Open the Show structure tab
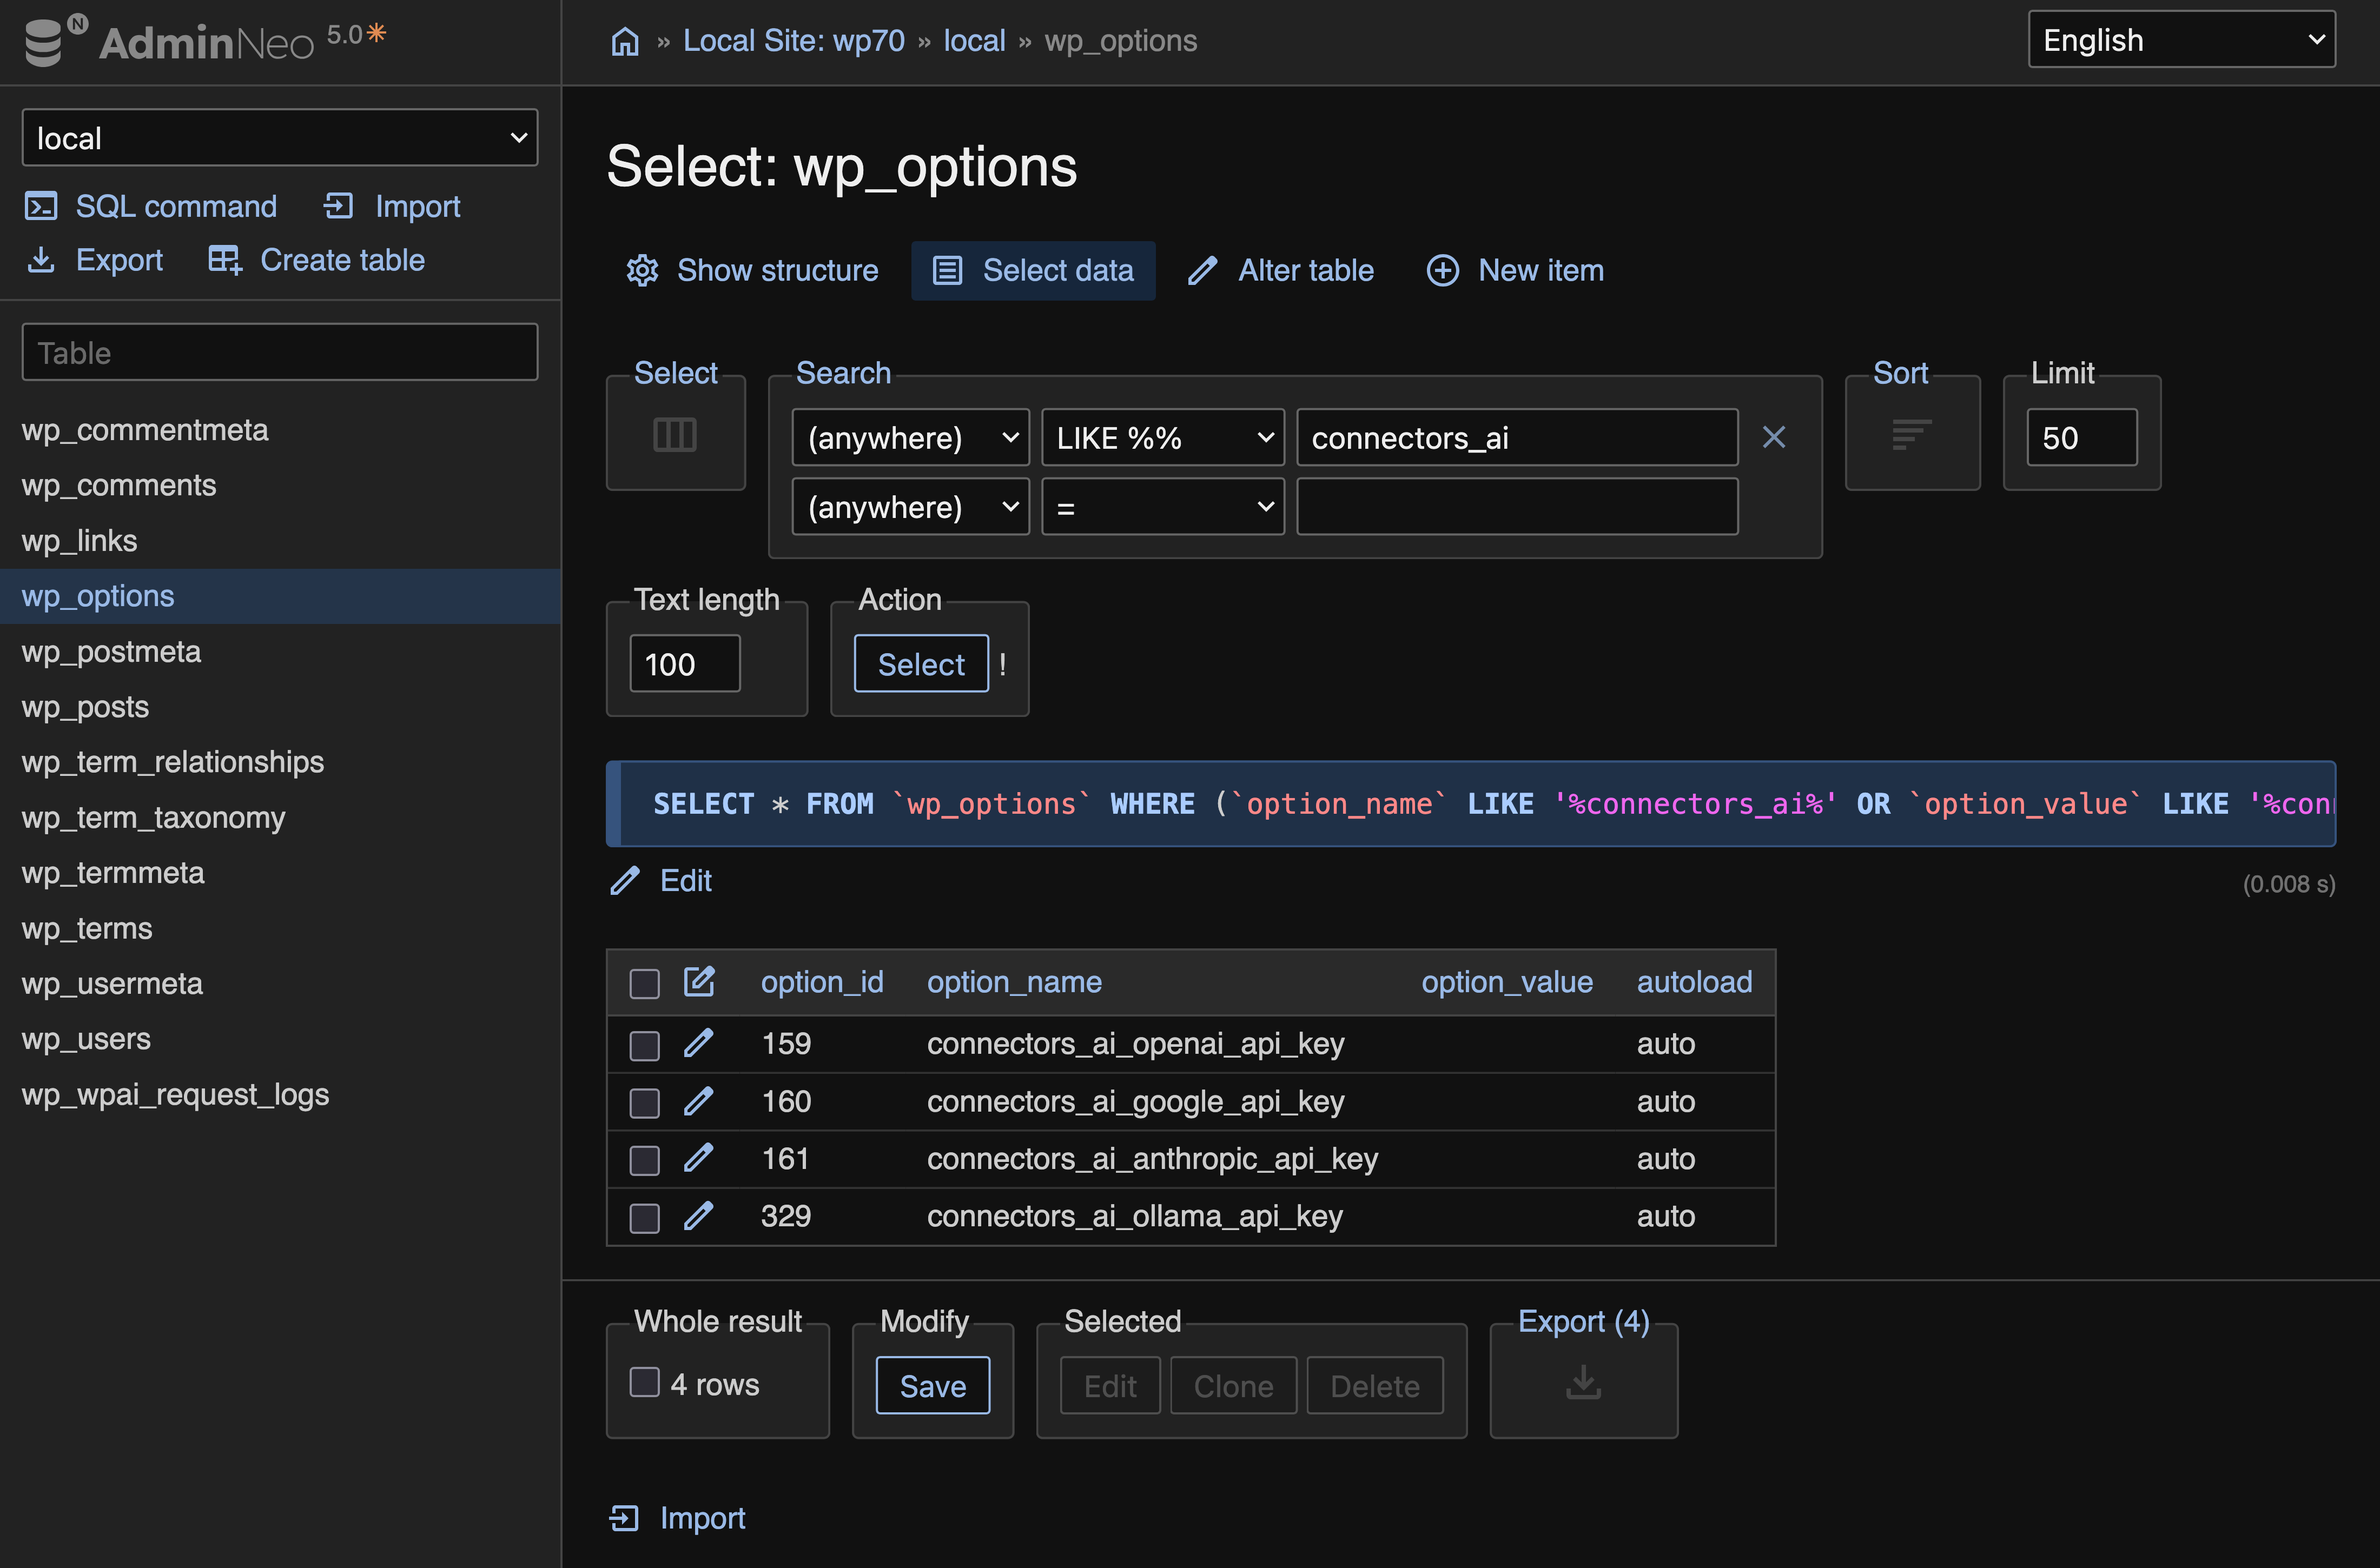This screenshot has width=2380, height=1568. [752, 271]
